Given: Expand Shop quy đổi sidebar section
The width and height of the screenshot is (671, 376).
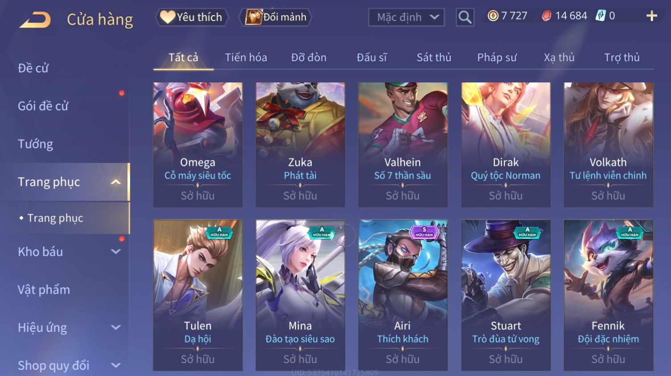Looking at the screenshot, I should (115, 365).
